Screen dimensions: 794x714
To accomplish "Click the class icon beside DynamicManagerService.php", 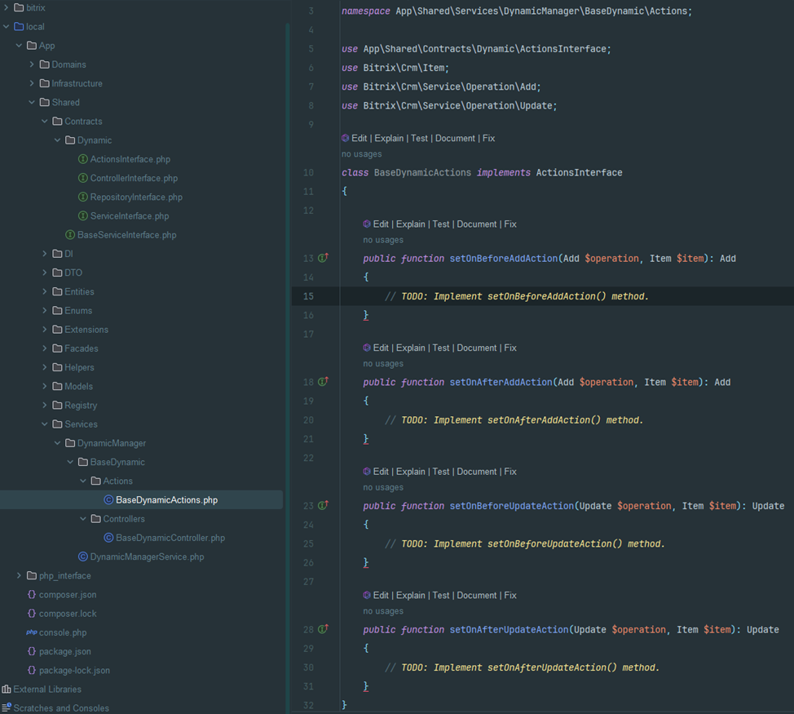I will pos(83,557).
